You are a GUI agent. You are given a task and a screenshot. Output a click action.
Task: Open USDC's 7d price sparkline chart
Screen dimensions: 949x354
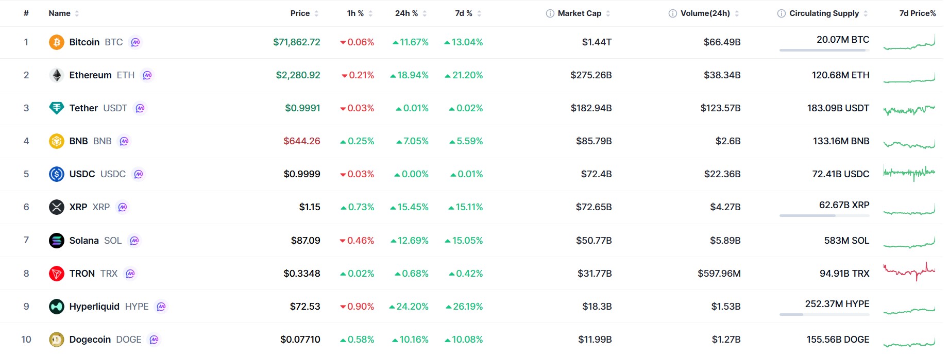click(909, 174)
